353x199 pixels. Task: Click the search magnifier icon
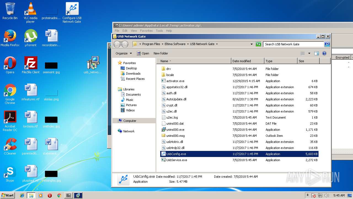327,44
